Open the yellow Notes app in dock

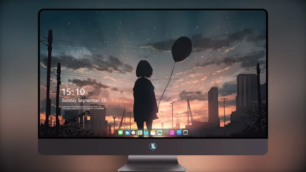[153, 133]
